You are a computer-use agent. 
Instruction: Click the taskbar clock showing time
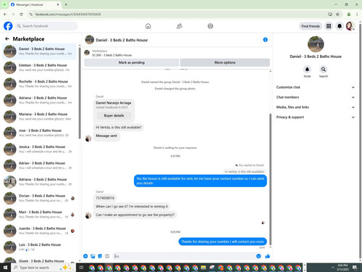(342, 268)
